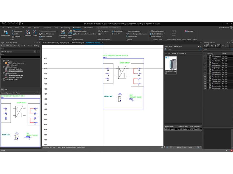233x174 pixels.
Task: Close the 4 (NFPA Inch Project) tab
Action: point(102,43)
